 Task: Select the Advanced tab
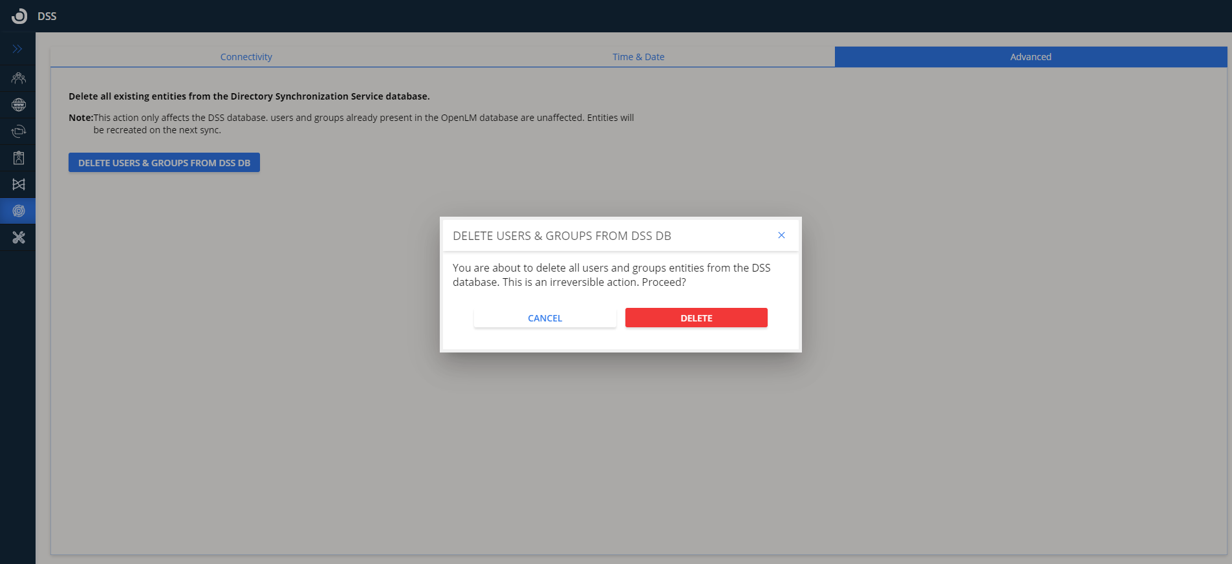pos(1030,57)
